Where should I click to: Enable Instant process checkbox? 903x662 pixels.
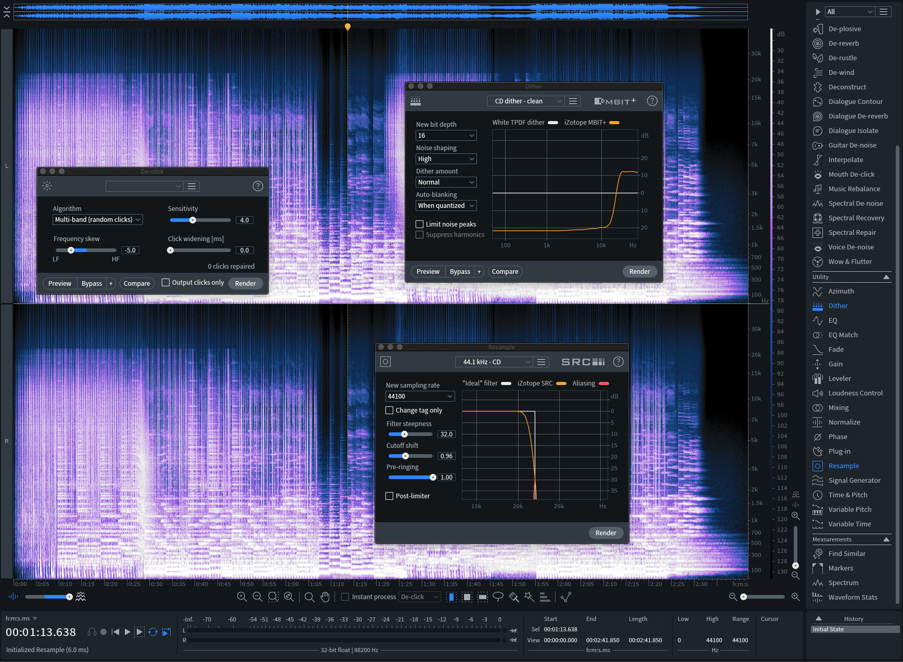pos(345,597)
